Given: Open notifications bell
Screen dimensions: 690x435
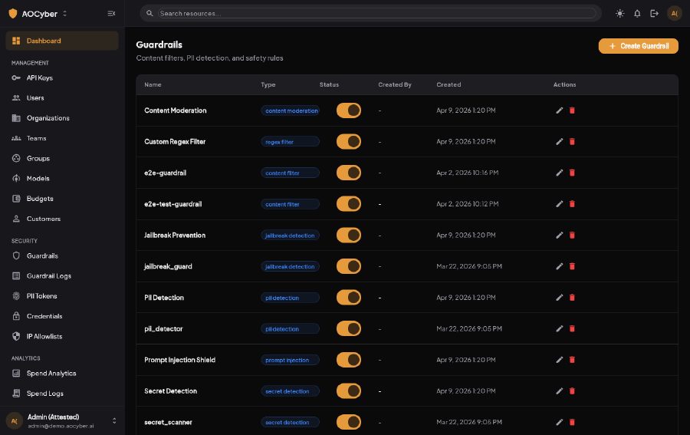Looking at the screenshot, I should 637,14.
